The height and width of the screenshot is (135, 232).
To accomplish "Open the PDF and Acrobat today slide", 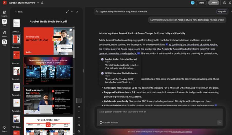I will (48, 126).
